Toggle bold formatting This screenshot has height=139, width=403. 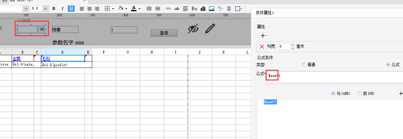tap(54, 9)
